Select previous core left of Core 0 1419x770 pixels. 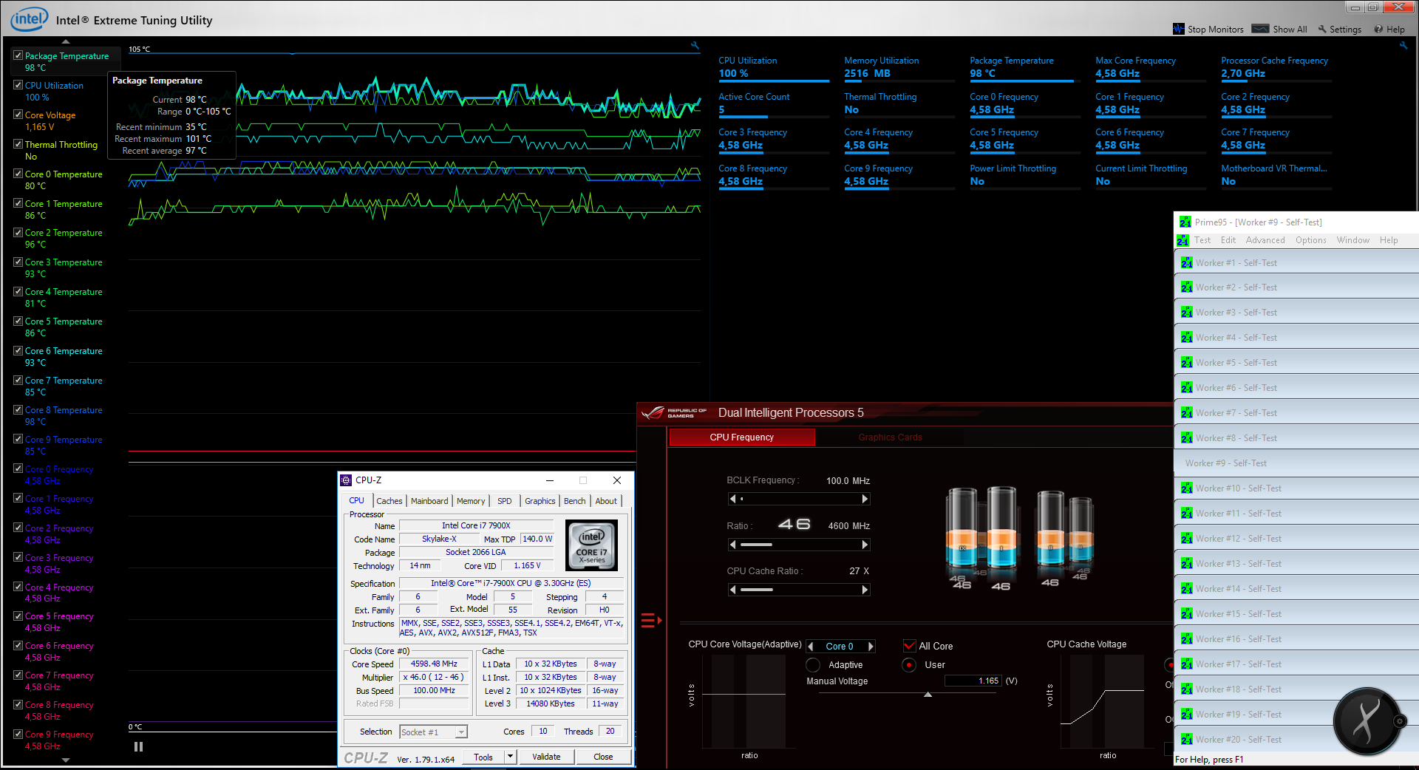[811, 647]
